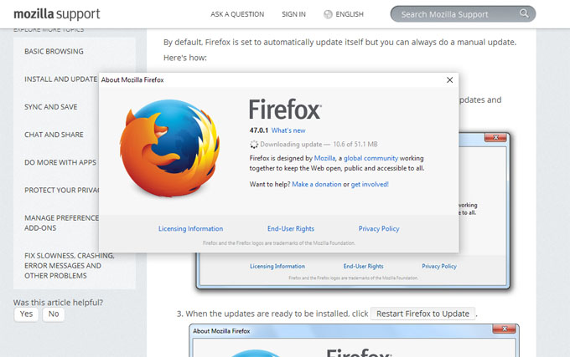Open Install and Update topic
This screenshot has height=357, width=570.
click(60, 79)
